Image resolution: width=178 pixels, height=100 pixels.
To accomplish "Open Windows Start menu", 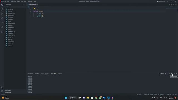I will click(x=66, y=98).
